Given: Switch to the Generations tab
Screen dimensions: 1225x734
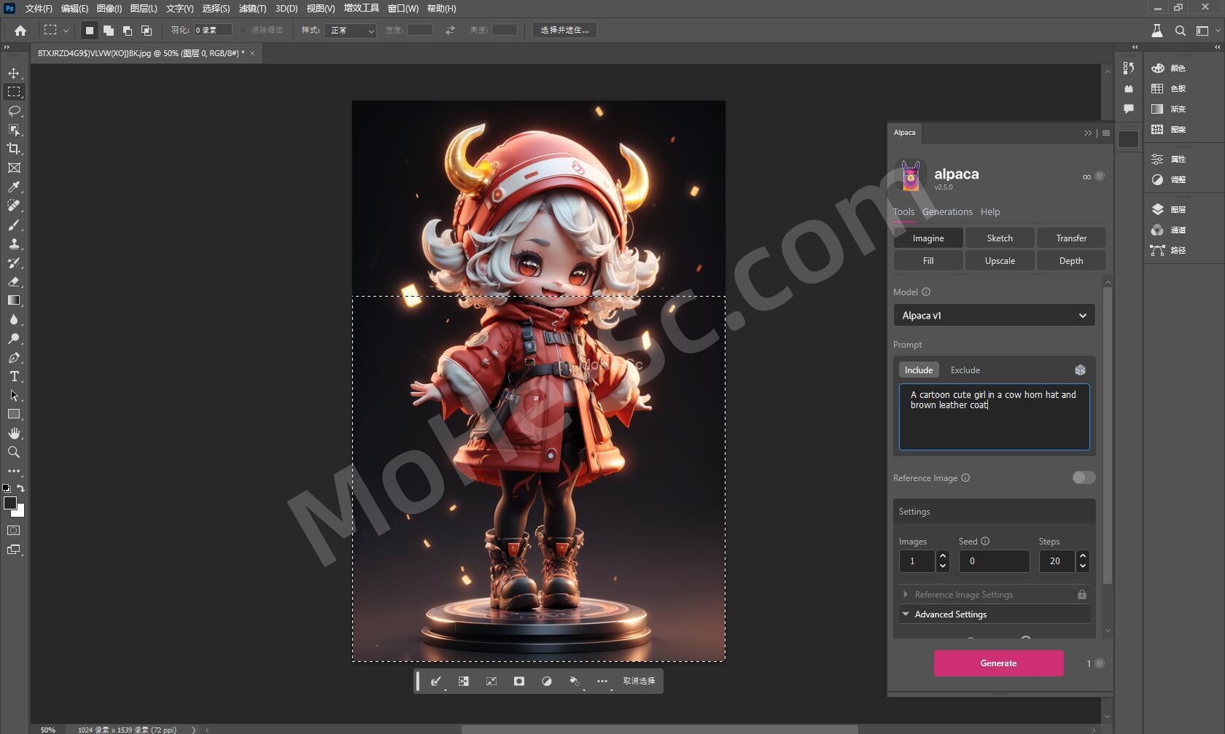Looking at the screenshot, I should pos(946,212).
